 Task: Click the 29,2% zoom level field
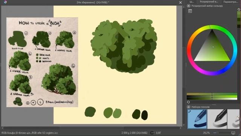(x=206, y=133)
